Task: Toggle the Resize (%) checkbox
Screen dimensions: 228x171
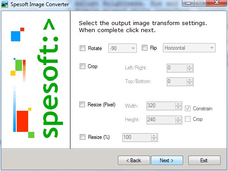Action: [x=82, y=137]
